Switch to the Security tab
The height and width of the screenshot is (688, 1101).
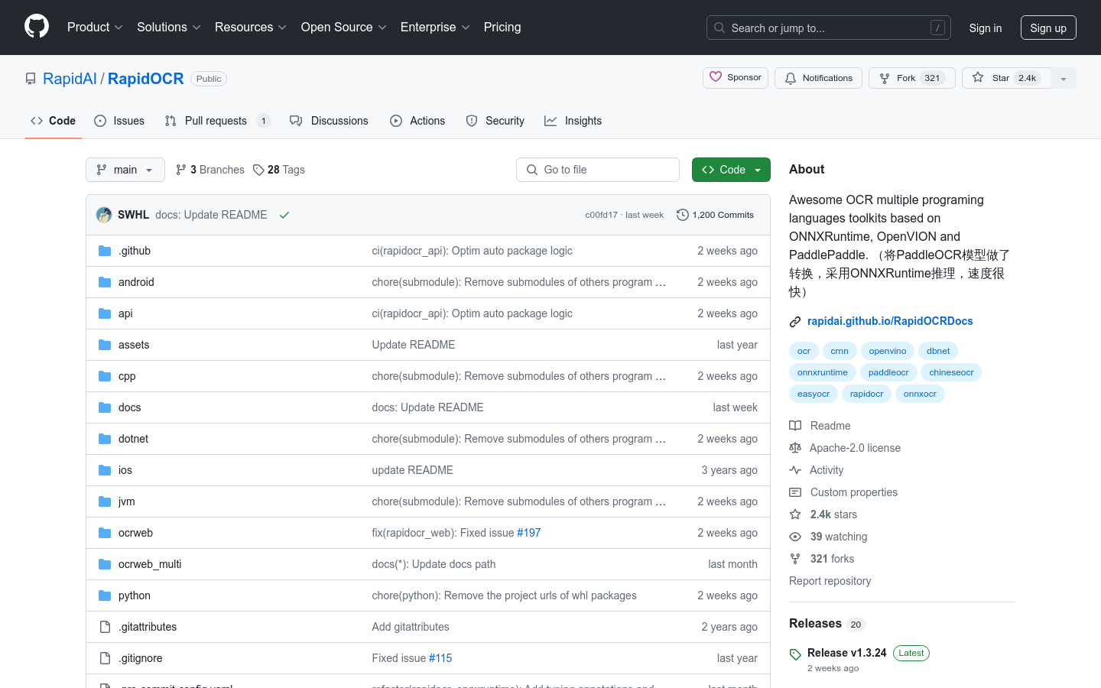(x=495, y=121)
